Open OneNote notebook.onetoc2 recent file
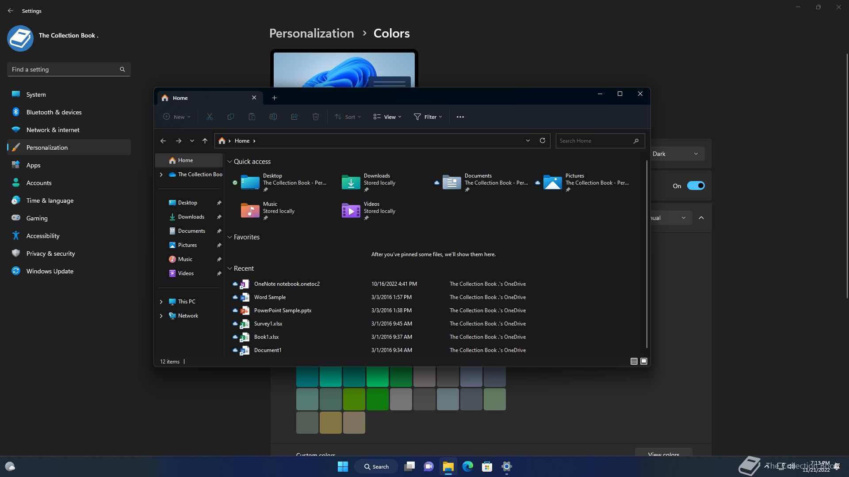 click(x=287, y=284)
